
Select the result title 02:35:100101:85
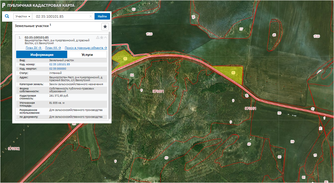pyautogui.click(x=37, y=38)
